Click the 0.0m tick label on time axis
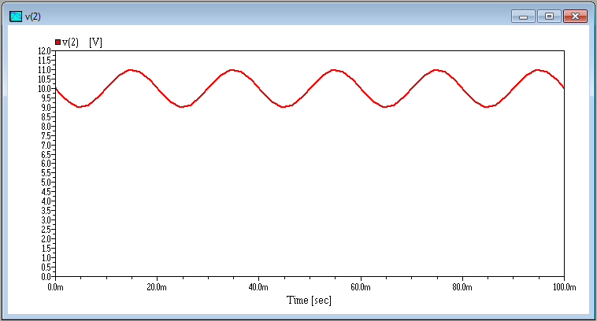The width and height of the screenshot is (597, 321). (56, 287)
